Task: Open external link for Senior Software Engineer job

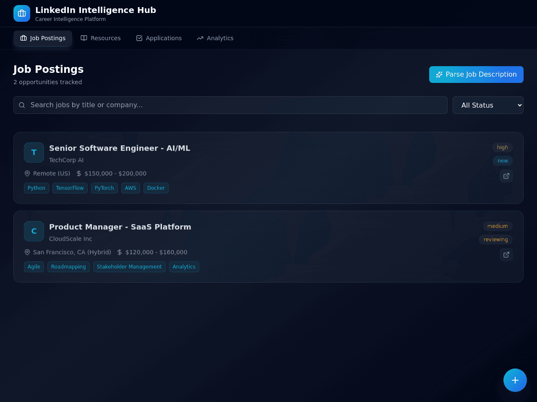Action: click(506, 176)
